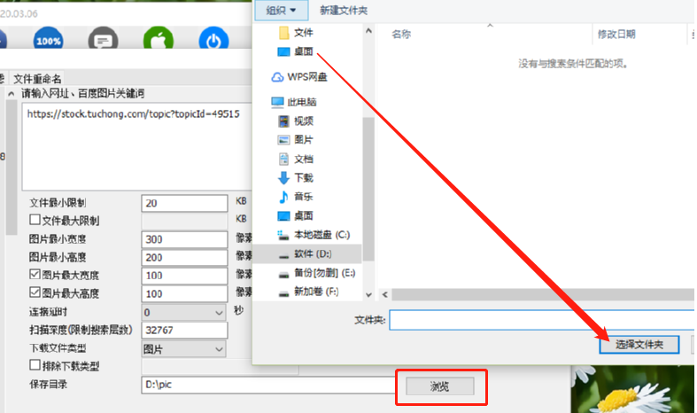Open the 组织 dropdown menu

pyautogui.click(x=282, y=11)
